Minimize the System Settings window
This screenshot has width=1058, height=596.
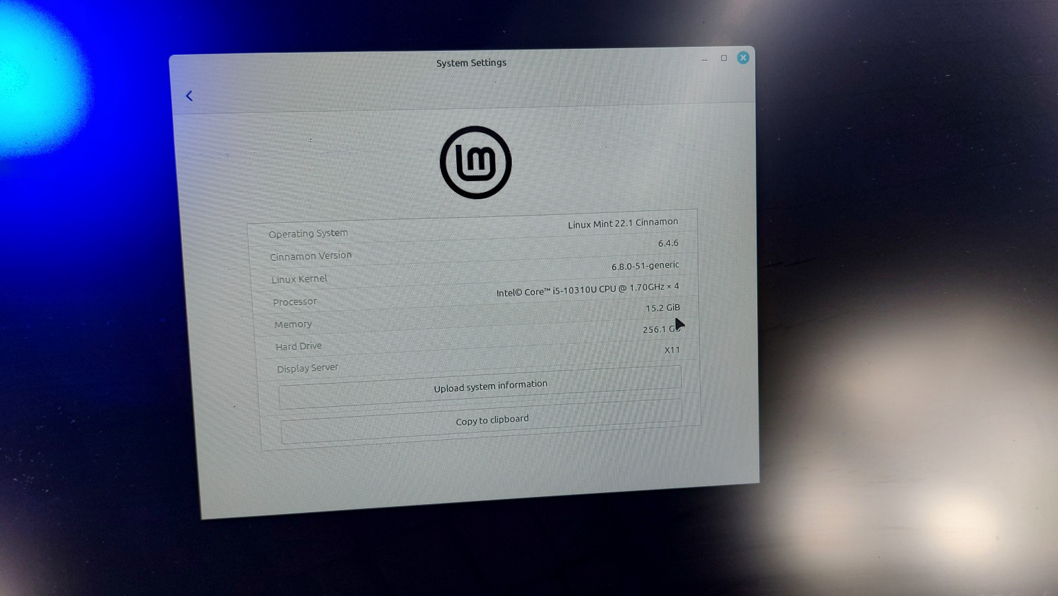[x=705, y=60]
